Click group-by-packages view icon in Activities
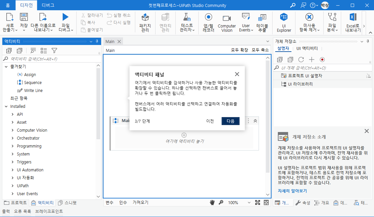Viewport: 374px width, 217px height. [x=44, y=50]
